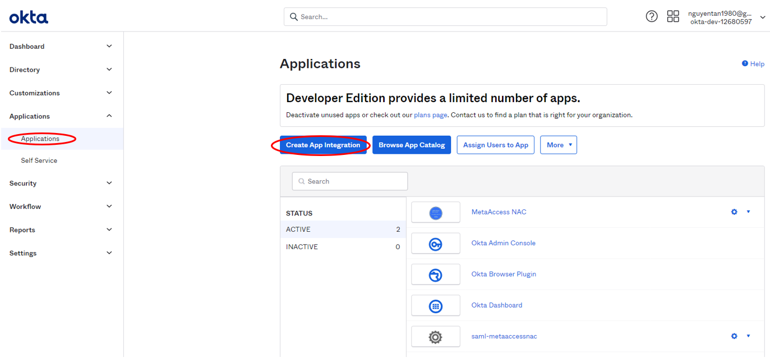770x362 pixels.
Task: Click the Okta Browser Plugin app icon
Action: pyautogui.click(x=436, y=275)
